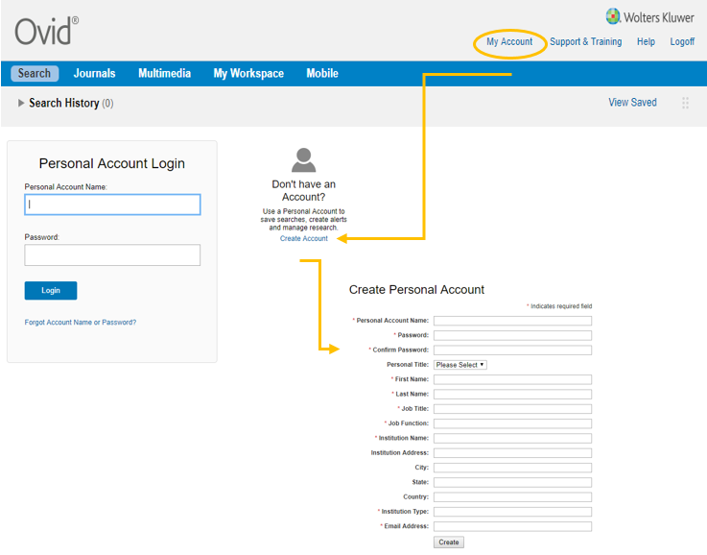The width and height of the screenshot is (707, 555).
Task: Expand the Search History section
Action: click(21, 103)
